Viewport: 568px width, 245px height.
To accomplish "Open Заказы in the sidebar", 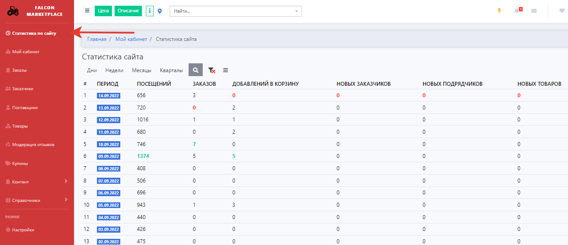I will pyautogui.click(x=19, y=70).
